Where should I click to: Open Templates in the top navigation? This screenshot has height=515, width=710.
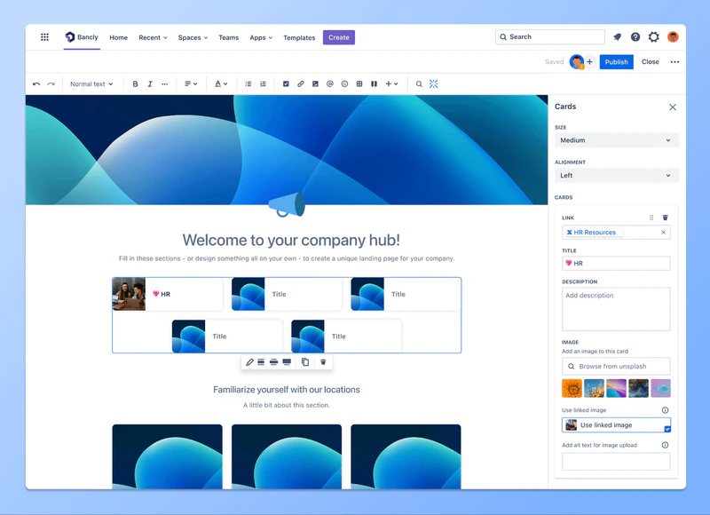299,37
